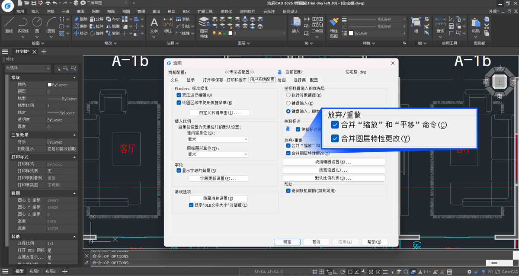Open the 目标图形单位 dropdown

tap(218, 154)
